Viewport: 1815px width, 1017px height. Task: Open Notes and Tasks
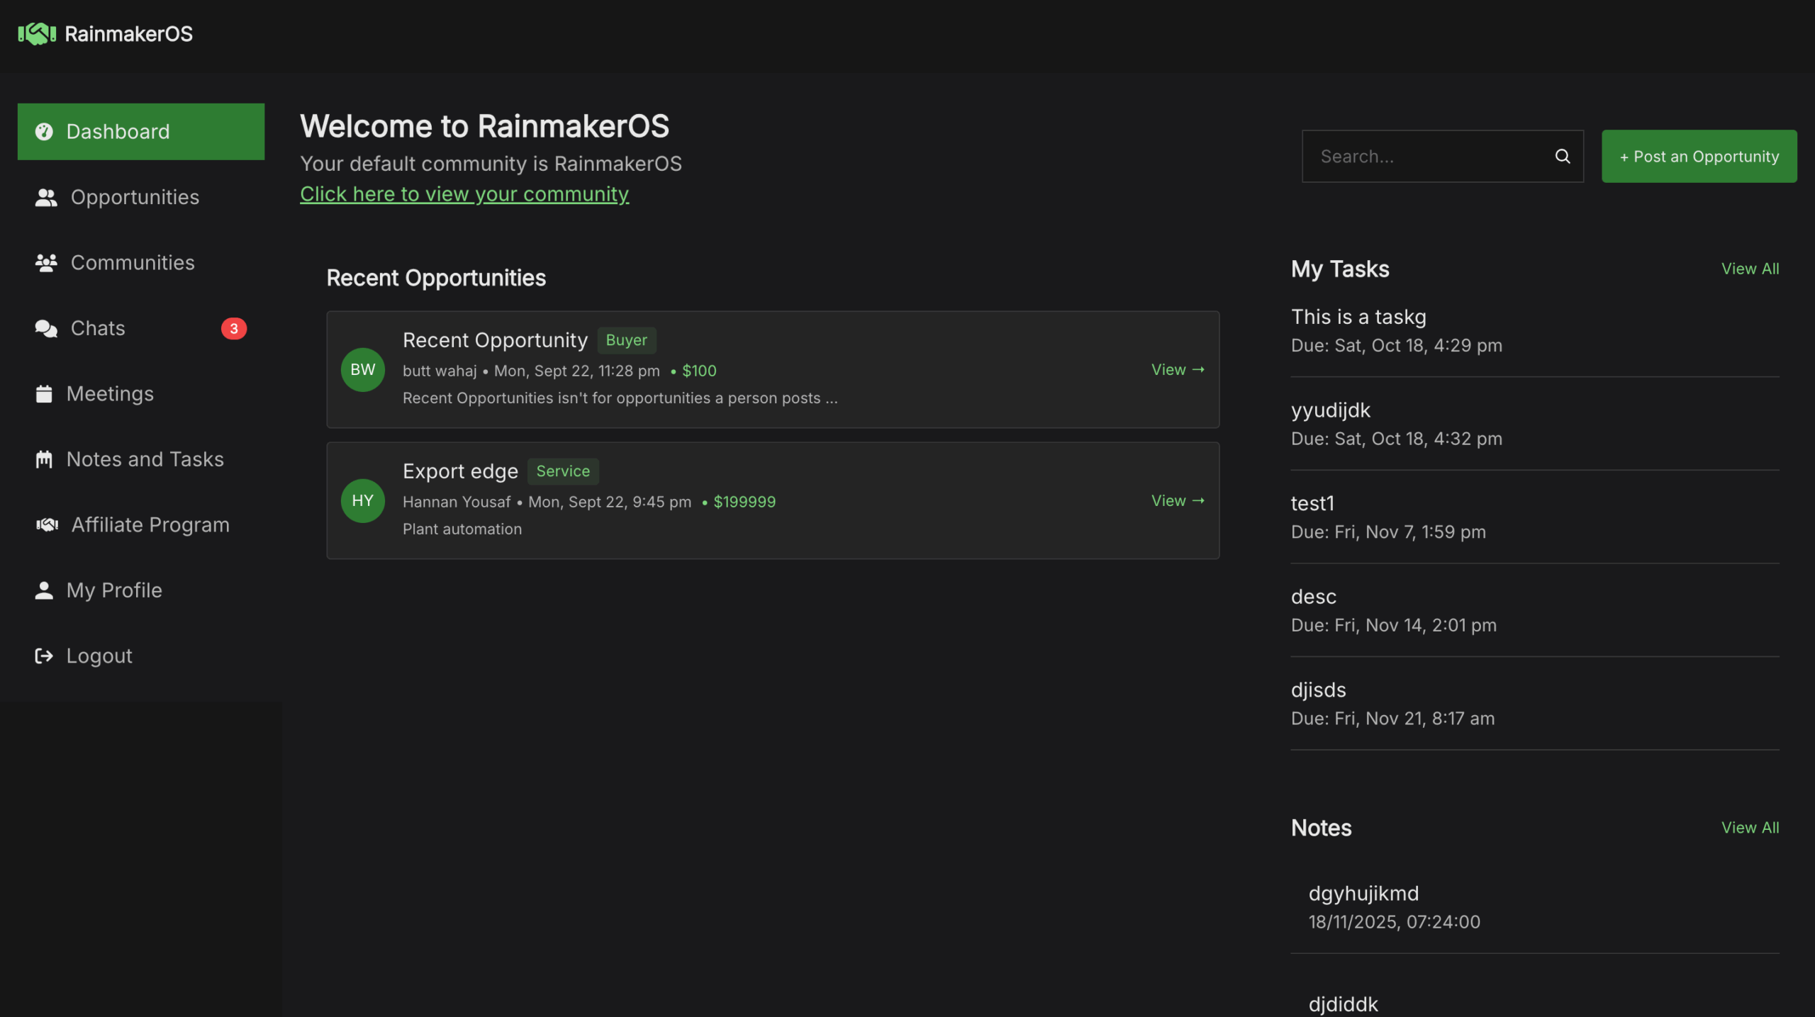click(145, 459)
